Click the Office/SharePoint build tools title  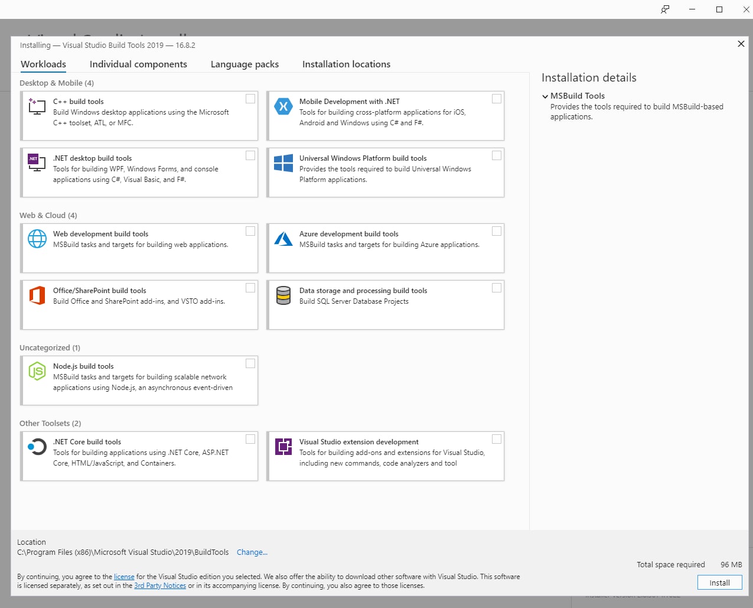(99, 291)
